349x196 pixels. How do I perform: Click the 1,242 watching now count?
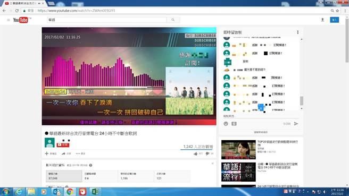click(198, 147)
